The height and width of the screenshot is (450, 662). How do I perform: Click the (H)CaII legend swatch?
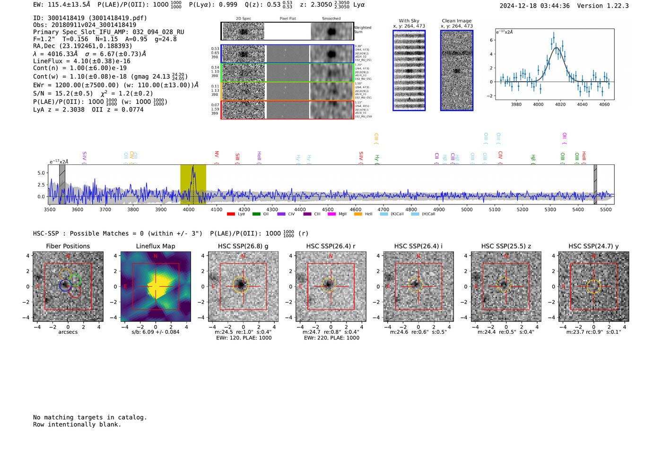point(415,214)
